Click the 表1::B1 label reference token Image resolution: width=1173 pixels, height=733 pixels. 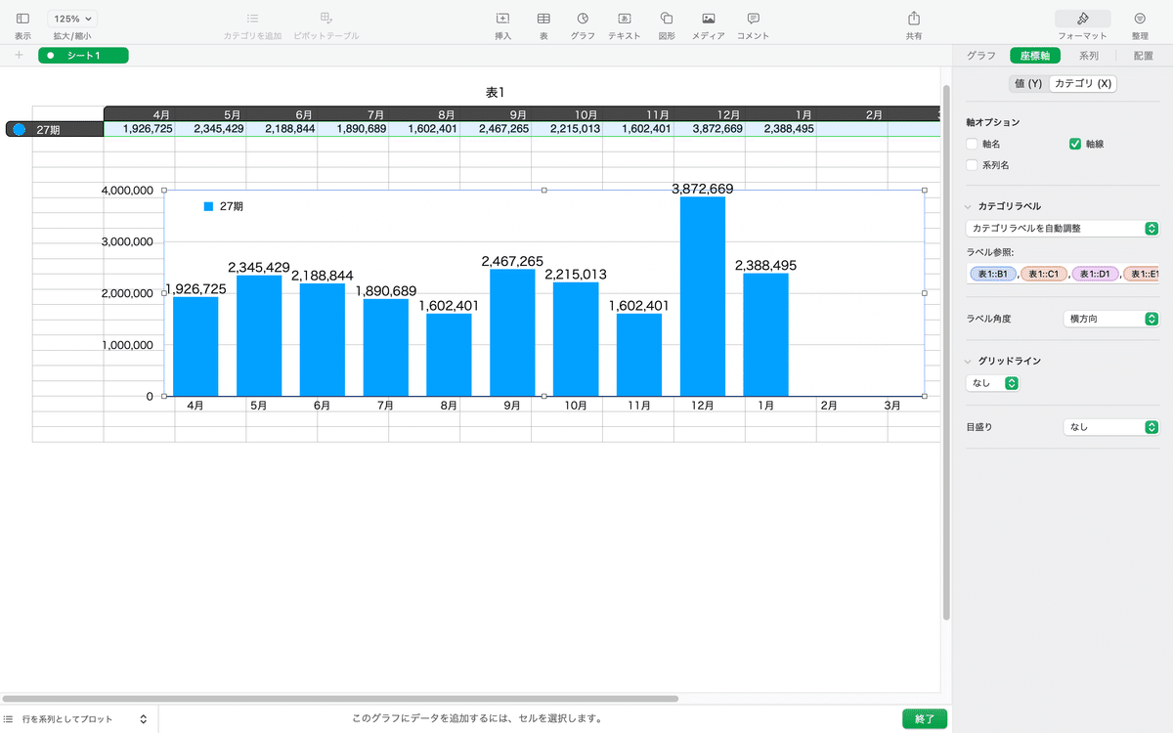(992, 275)
